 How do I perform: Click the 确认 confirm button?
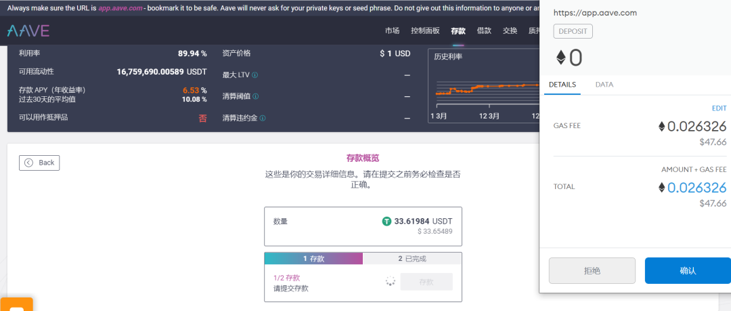tap(688, 271)
